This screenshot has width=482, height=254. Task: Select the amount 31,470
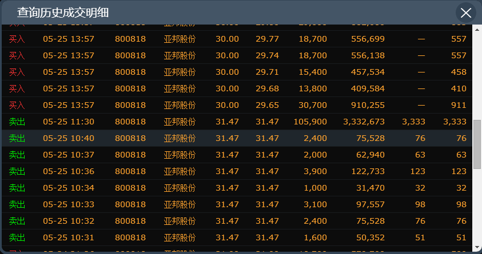371,188
